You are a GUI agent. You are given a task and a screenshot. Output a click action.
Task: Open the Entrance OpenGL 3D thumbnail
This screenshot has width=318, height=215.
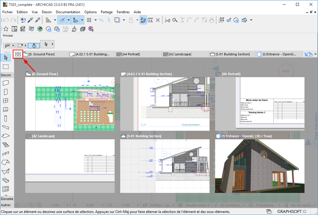coord(260,166)
